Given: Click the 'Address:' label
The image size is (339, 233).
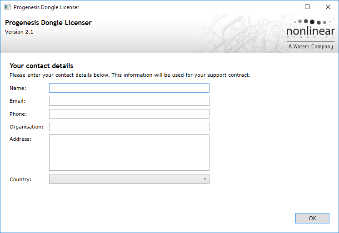Looking at the screenshot, I should pos(20,139).
